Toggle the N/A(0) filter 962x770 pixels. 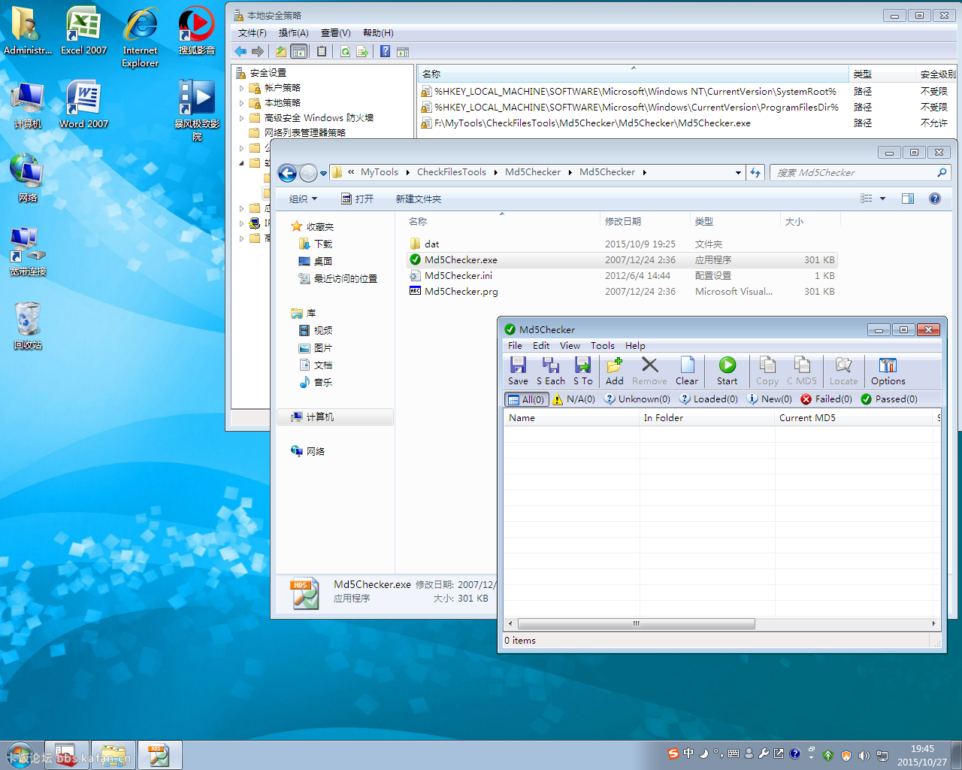coord(573,399)
